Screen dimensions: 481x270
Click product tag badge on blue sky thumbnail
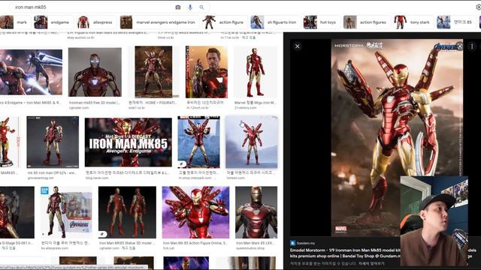tap(182, 163)
